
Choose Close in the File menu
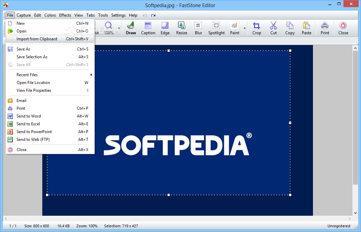[50, 150]
